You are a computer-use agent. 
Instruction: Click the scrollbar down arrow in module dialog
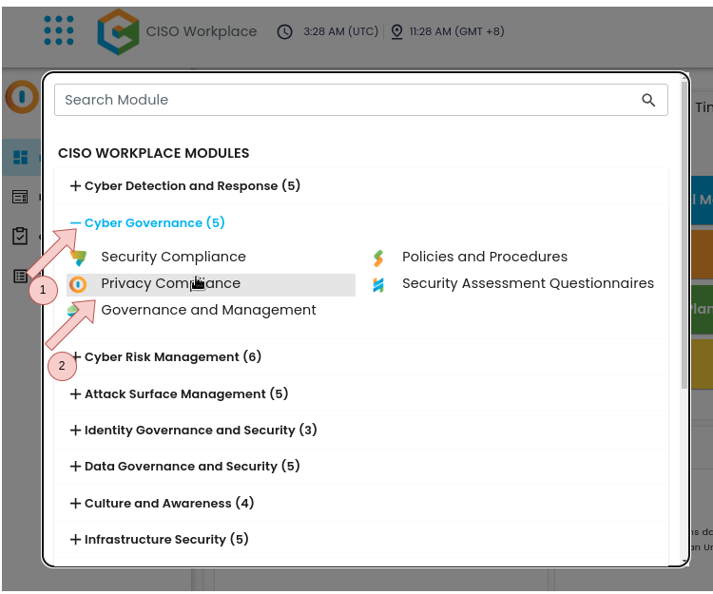point(684,562)
